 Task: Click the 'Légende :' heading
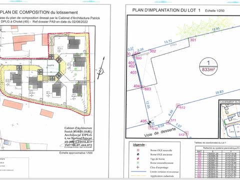point(139,144)
